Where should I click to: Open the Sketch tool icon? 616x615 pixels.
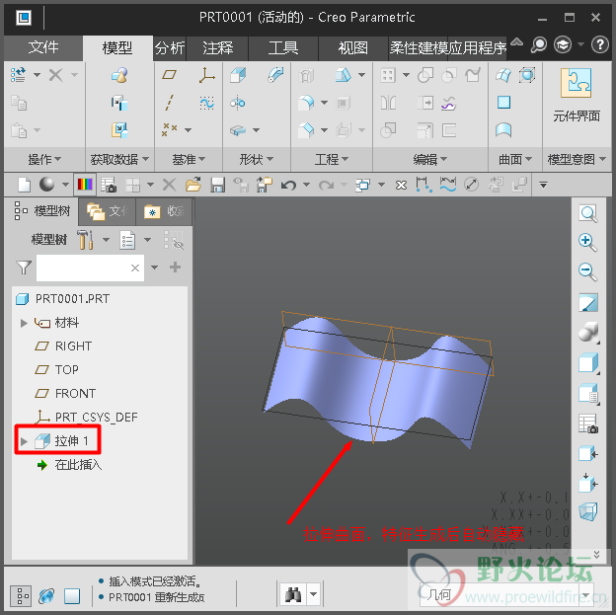pyautogui.click(x=206, y=103)
